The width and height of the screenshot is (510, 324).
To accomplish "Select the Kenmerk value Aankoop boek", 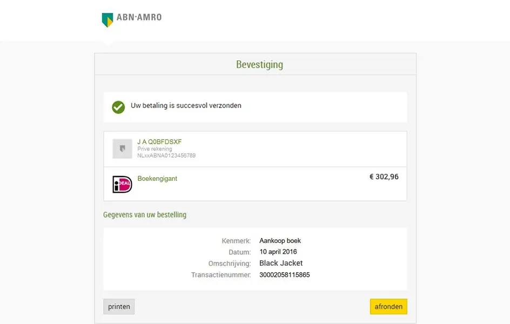I will (x=279, y=240).
